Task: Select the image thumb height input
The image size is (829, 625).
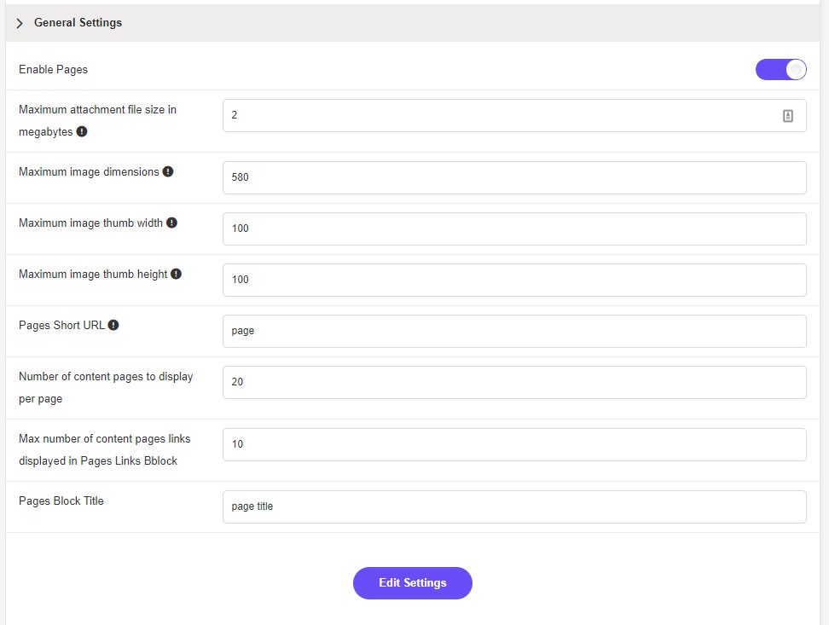Action: point(514,280)
